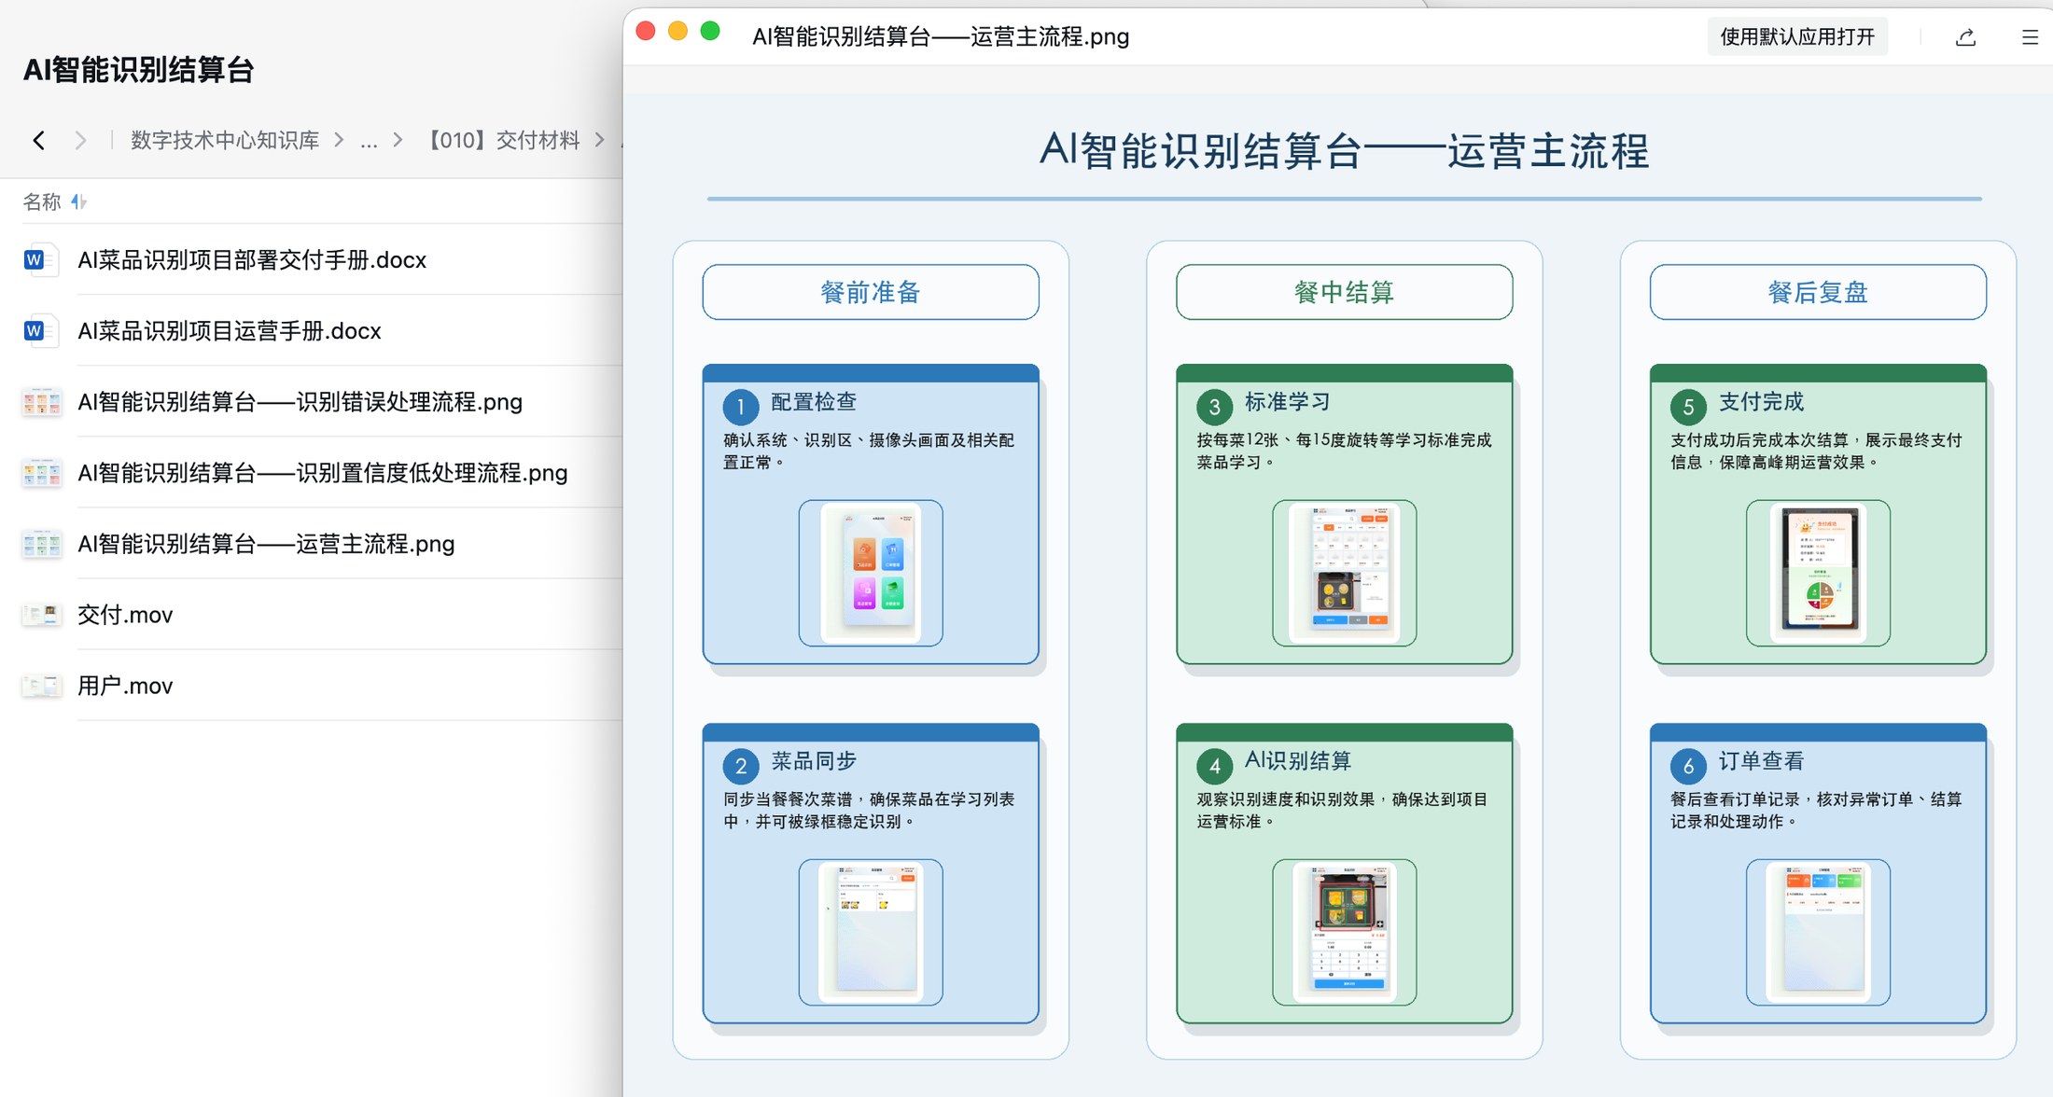The width and height of the screenshot is (2053, 1097).
Task: Open the hamburger menu in preview window
Action: [x=2029, y=37]
